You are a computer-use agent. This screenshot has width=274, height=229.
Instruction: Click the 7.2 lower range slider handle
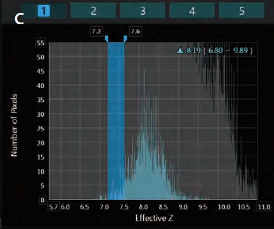point(106,39)
